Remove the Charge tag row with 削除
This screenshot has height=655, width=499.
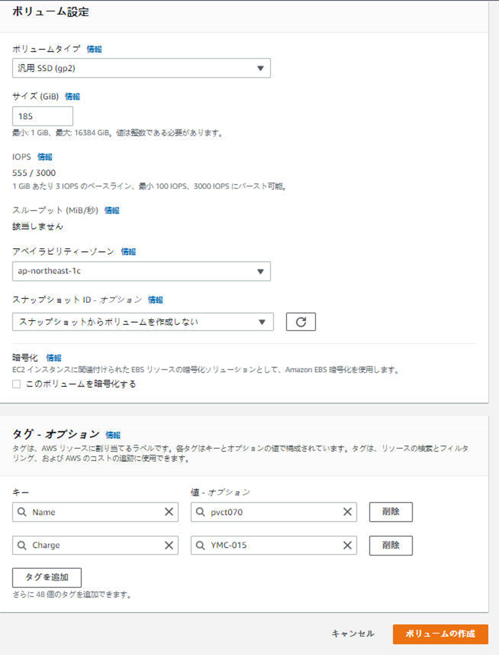click(x=390, y=545)
